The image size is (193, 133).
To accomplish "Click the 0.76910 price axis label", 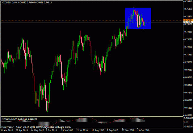I will 188,1.
